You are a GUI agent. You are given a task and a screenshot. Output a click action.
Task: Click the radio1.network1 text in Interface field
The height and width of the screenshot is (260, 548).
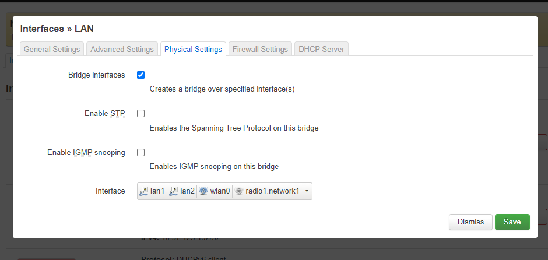[x=273, y=191]
